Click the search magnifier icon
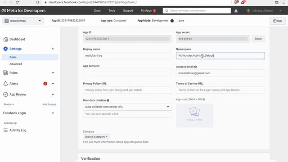Screen dimensions: 288x162 point(166,11)
